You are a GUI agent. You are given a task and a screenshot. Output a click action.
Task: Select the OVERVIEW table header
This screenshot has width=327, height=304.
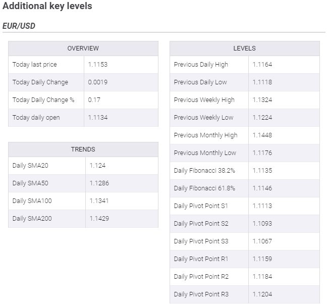(83, 48)
